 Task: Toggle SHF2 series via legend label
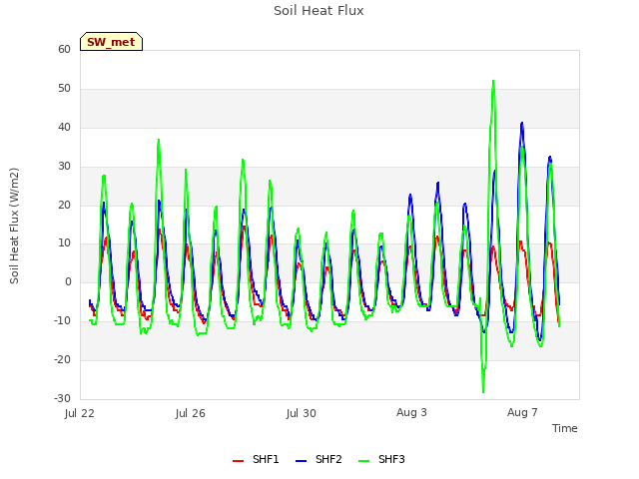[328, 459]
